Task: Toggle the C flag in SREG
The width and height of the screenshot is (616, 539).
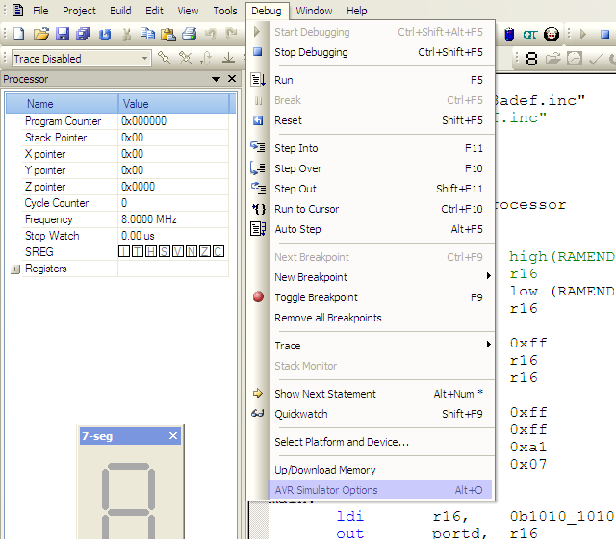Action: pyautogui.click(x=218, y=252)
